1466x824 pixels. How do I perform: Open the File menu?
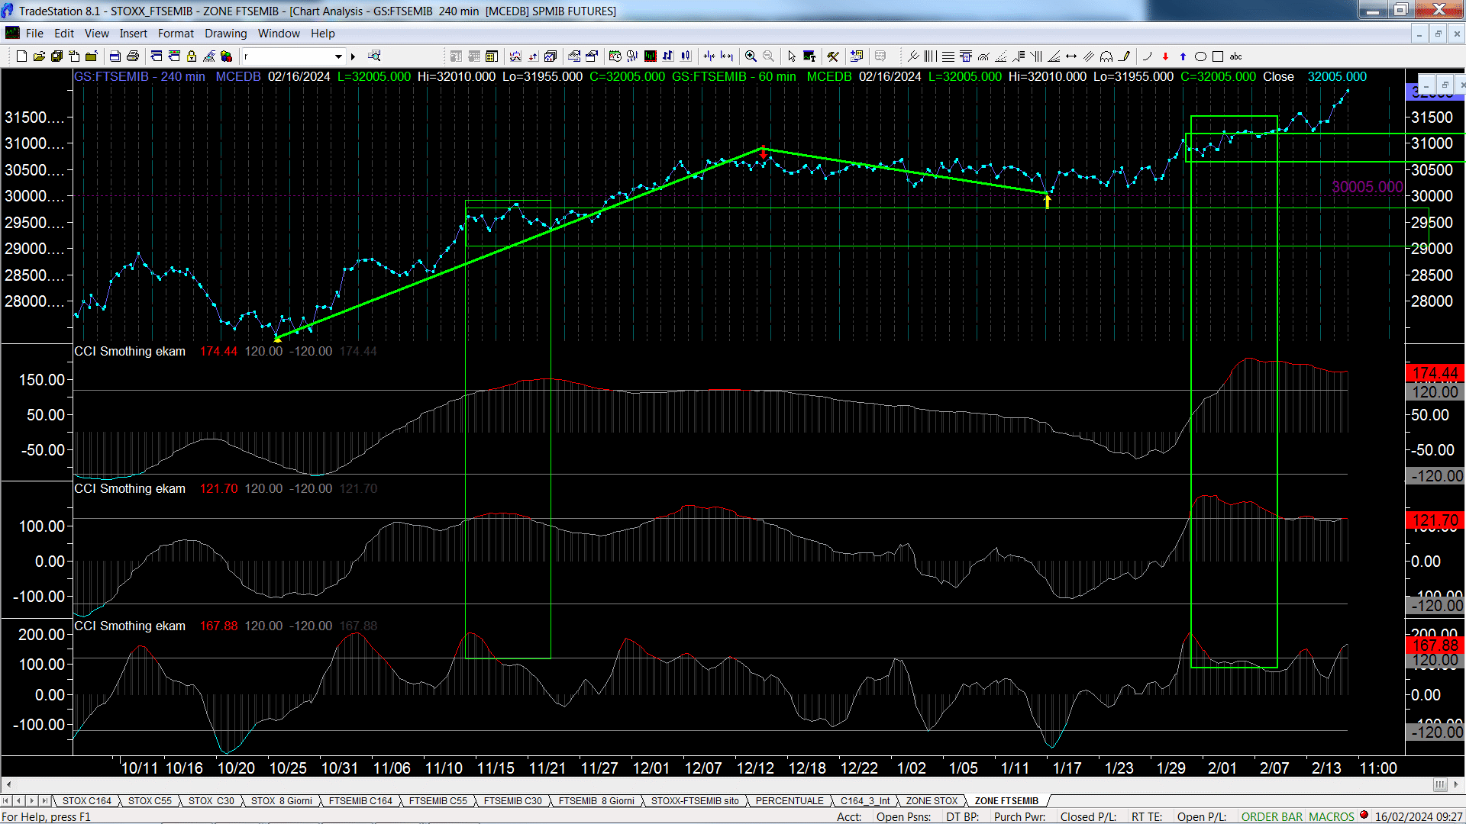[x=34, y=34]
